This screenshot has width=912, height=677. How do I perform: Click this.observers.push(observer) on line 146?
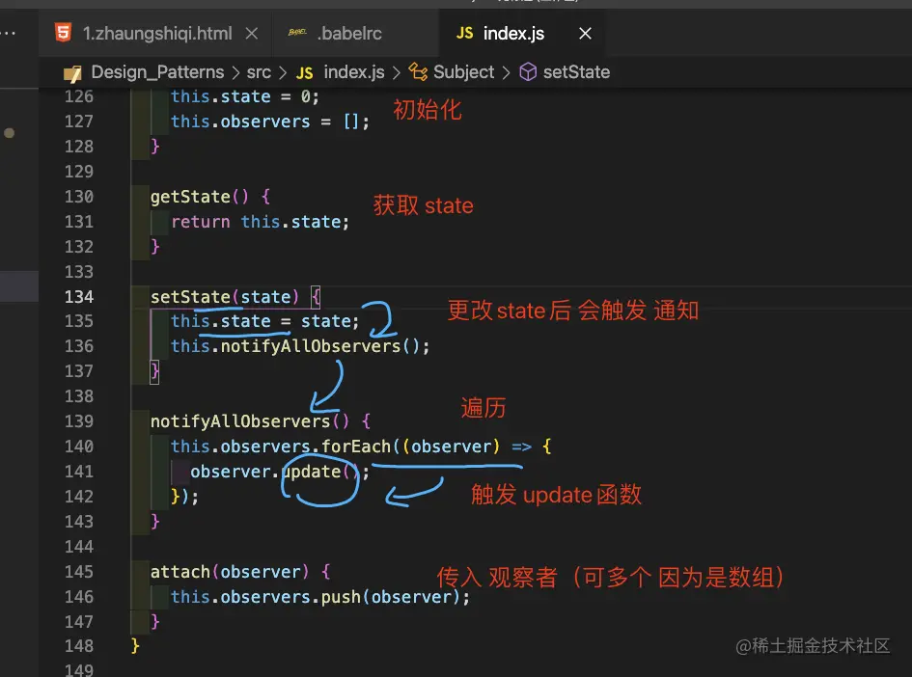point(319,597)
